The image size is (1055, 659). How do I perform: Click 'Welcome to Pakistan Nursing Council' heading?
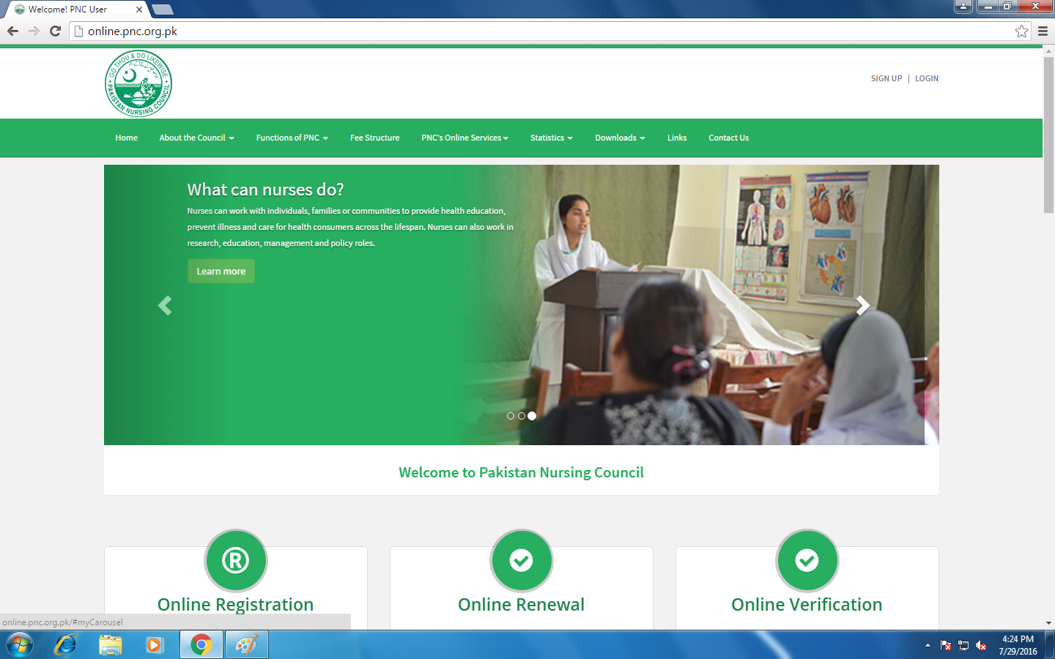[x=522, y=472]
